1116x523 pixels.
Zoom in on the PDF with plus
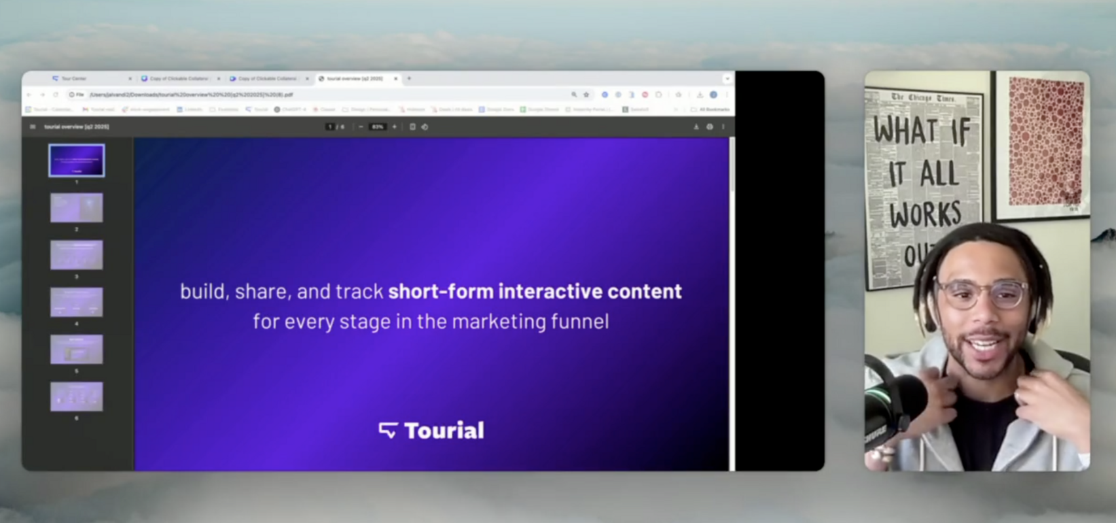coord(395,127)
